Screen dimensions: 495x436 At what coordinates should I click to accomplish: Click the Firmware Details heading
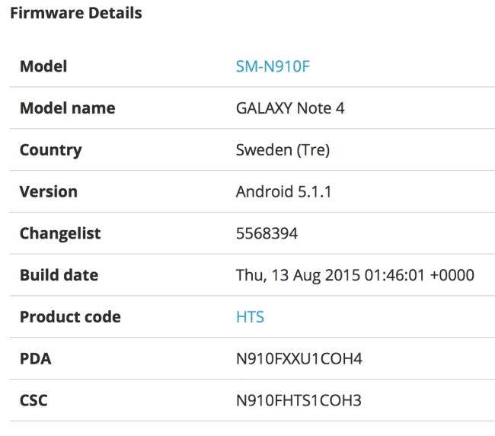76,13
